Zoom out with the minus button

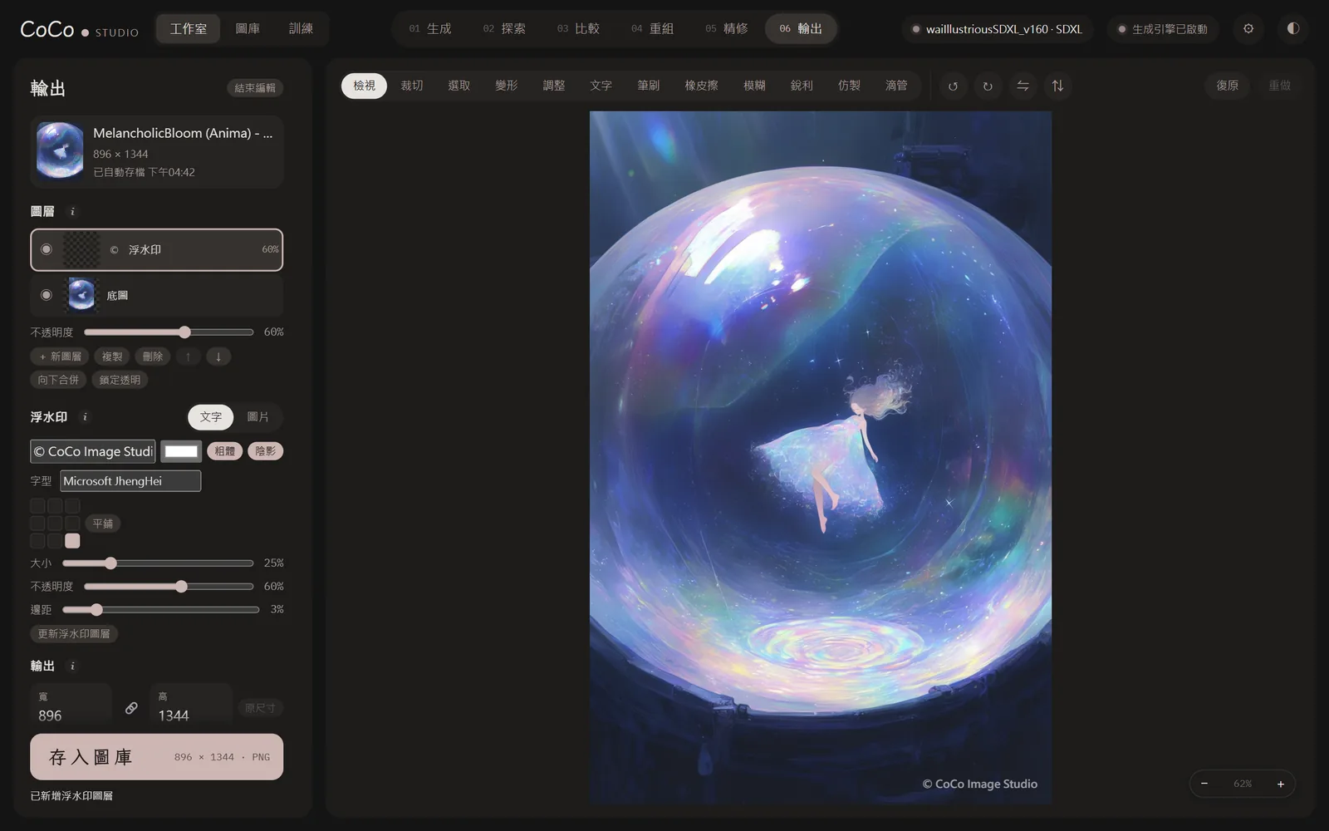coord(1204,784)
